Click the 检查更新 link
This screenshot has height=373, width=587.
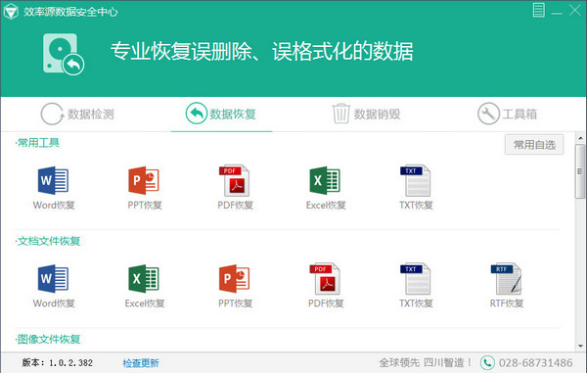tap(141, 363)
